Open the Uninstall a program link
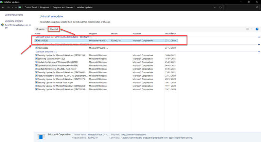Image resolution: width=261 pixels, height=142 pixels. 14,21
